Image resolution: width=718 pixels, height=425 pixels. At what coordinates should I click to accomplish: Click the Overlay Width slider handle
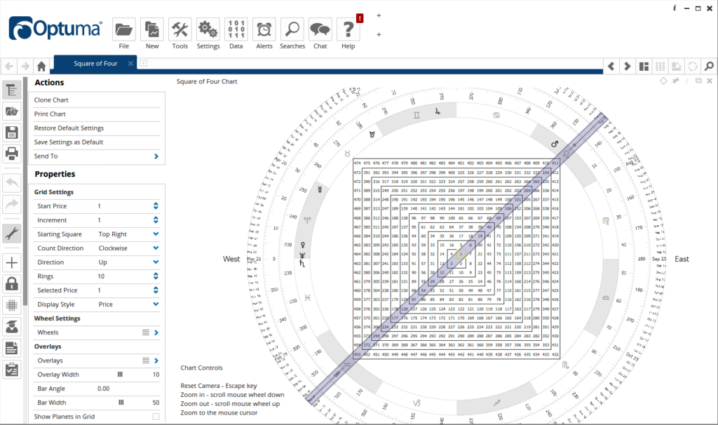(120, 375)
